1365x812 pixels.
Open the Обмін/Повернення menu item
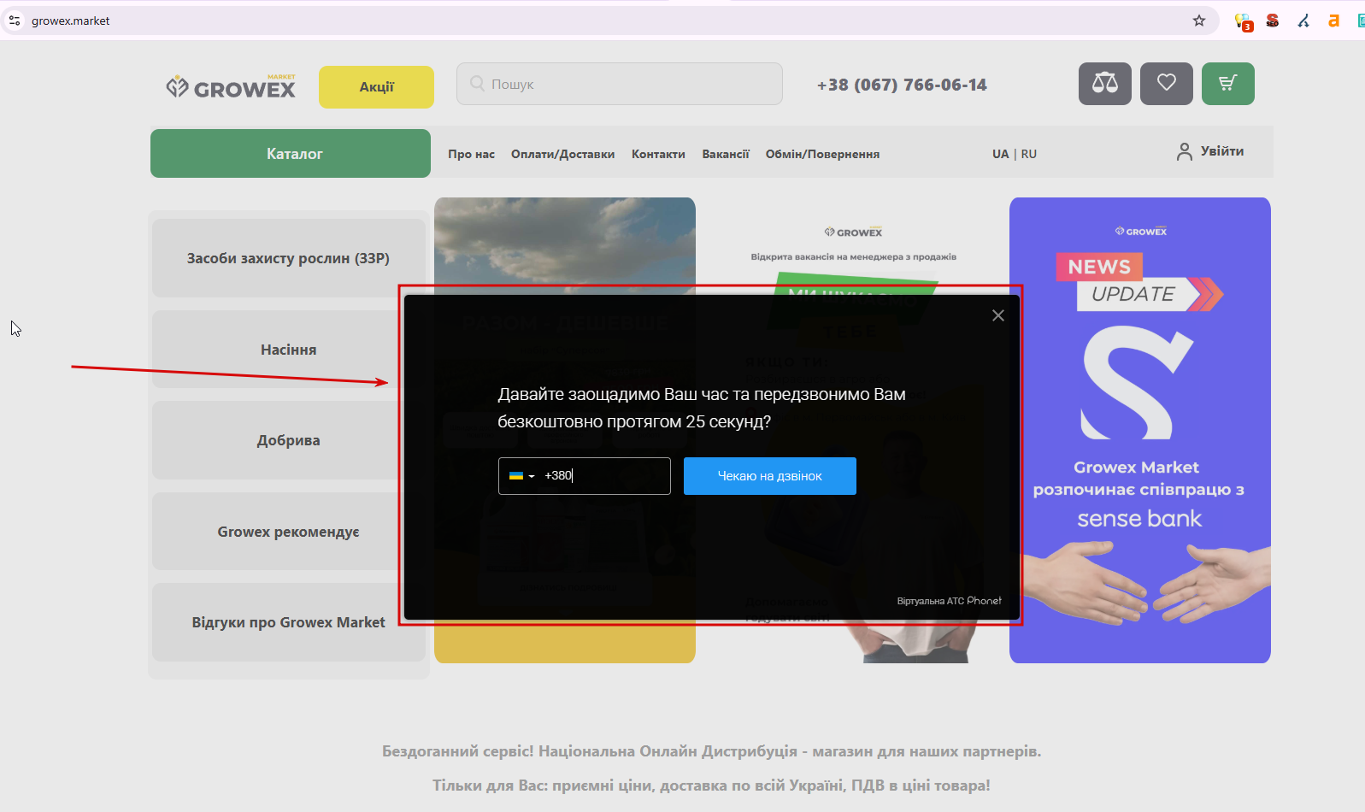coord(822,154)
